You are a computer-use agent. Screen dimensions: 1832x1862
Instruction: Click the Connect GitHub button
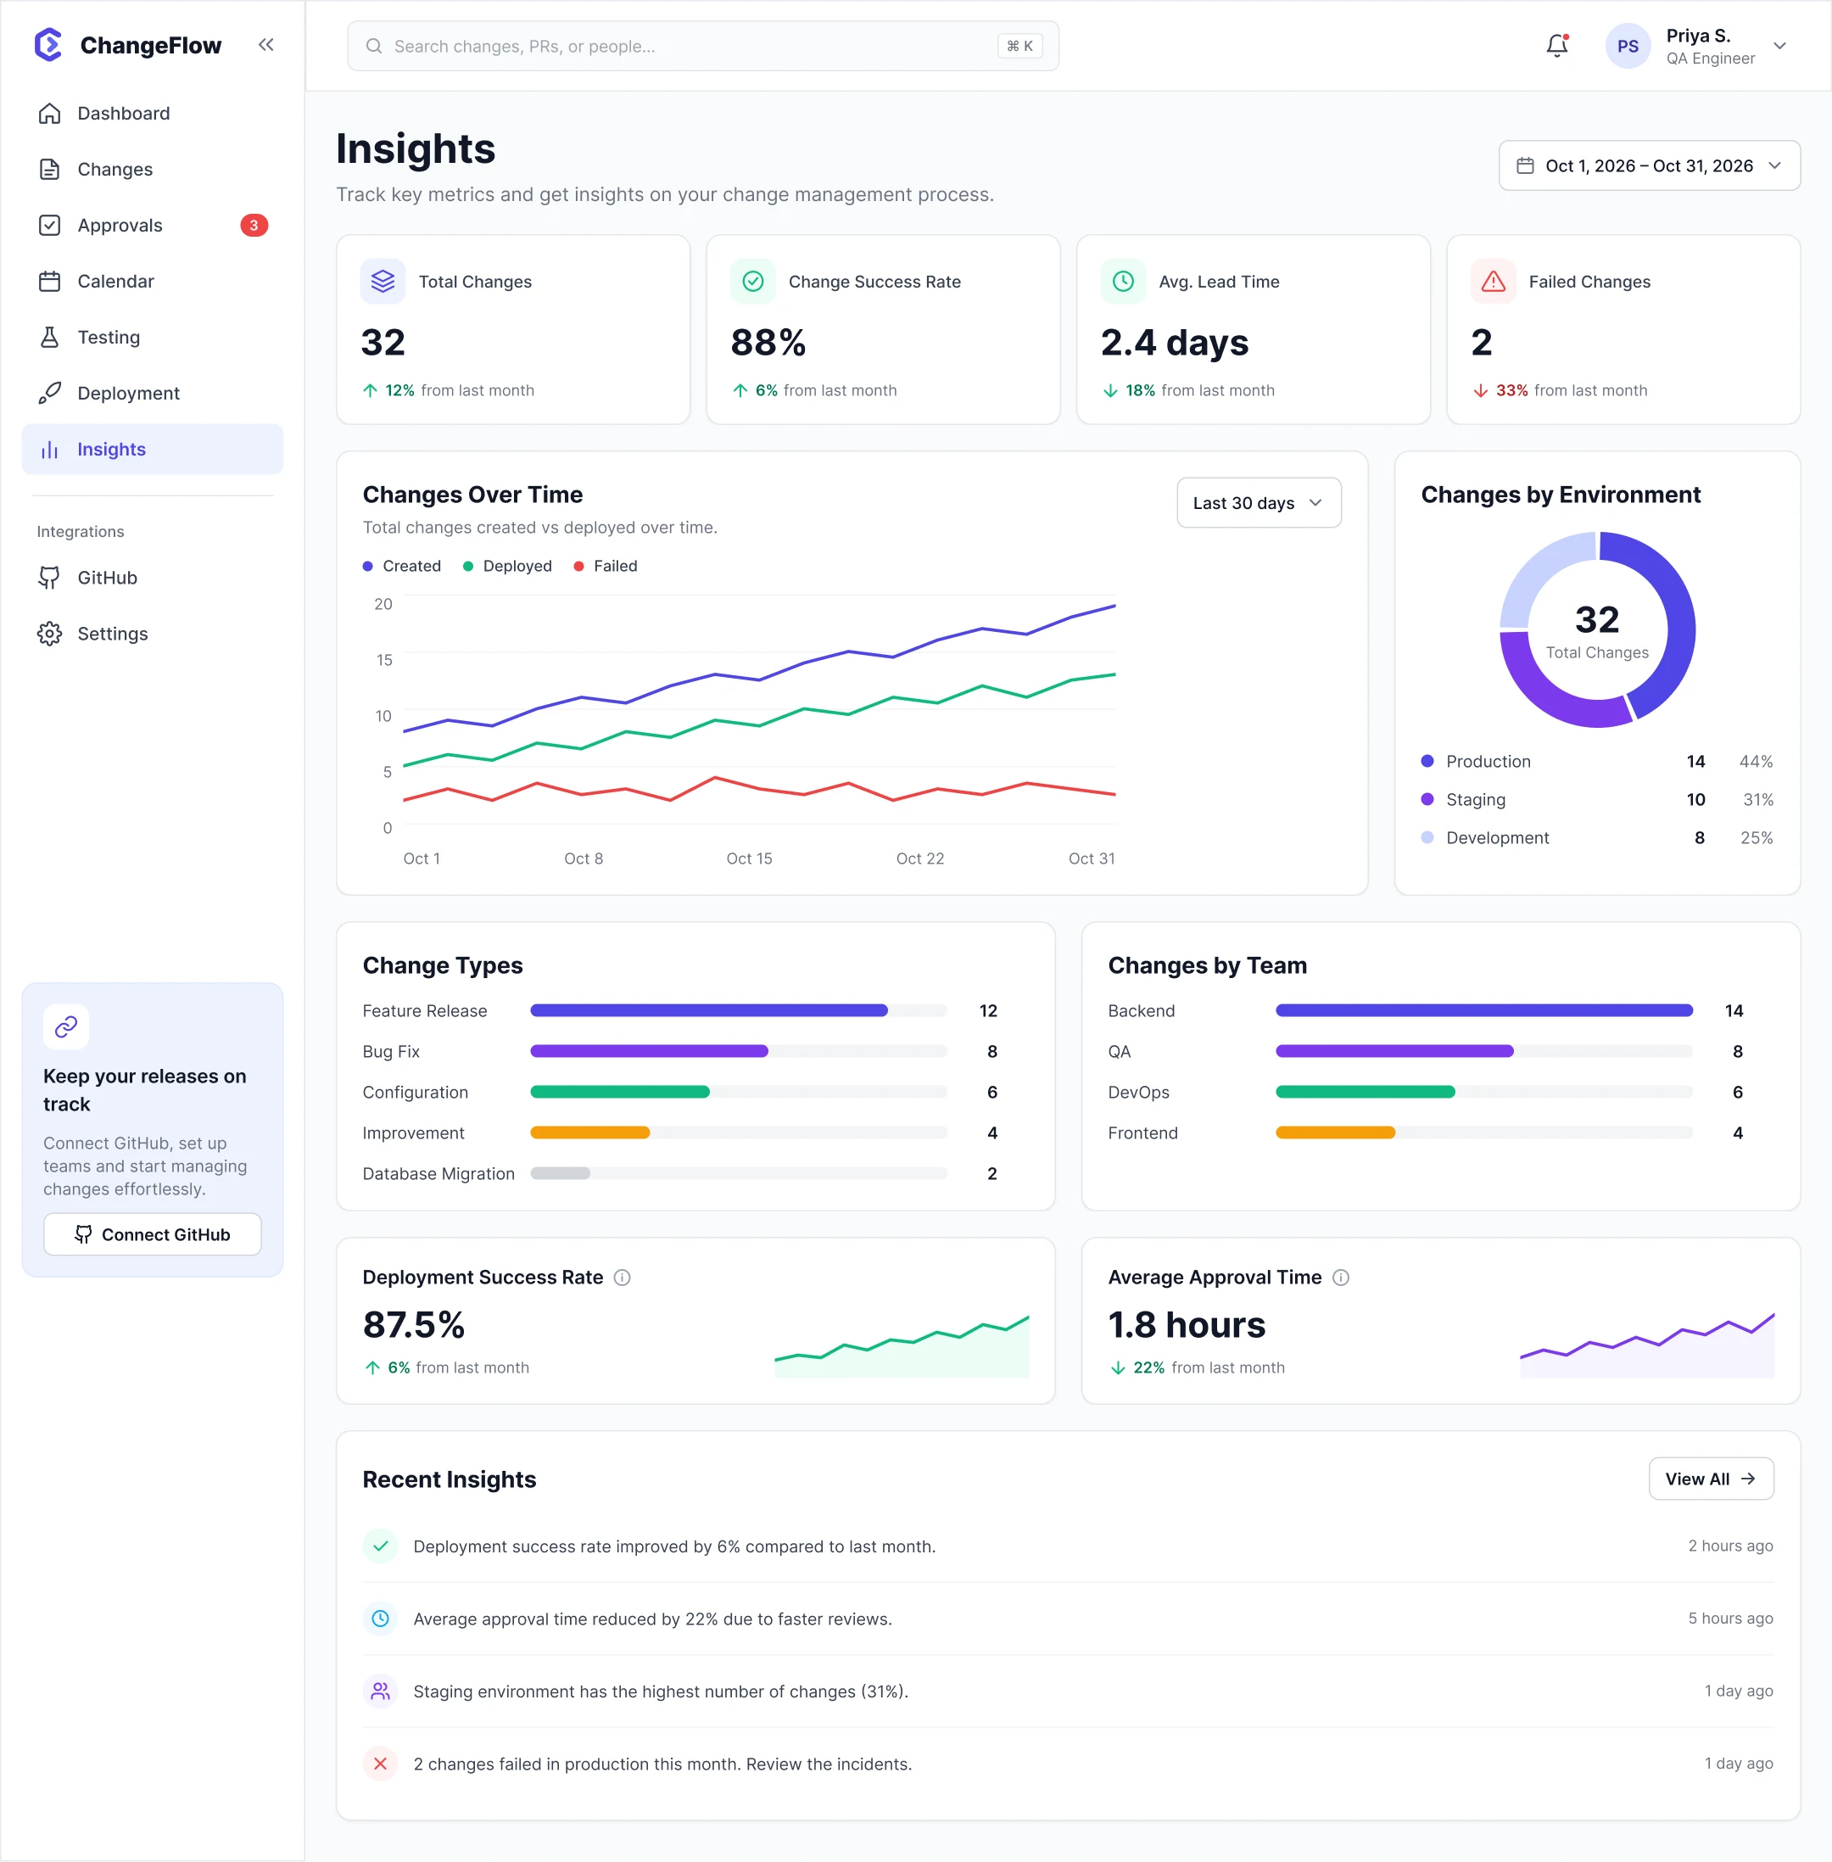tap(152, 1234)
